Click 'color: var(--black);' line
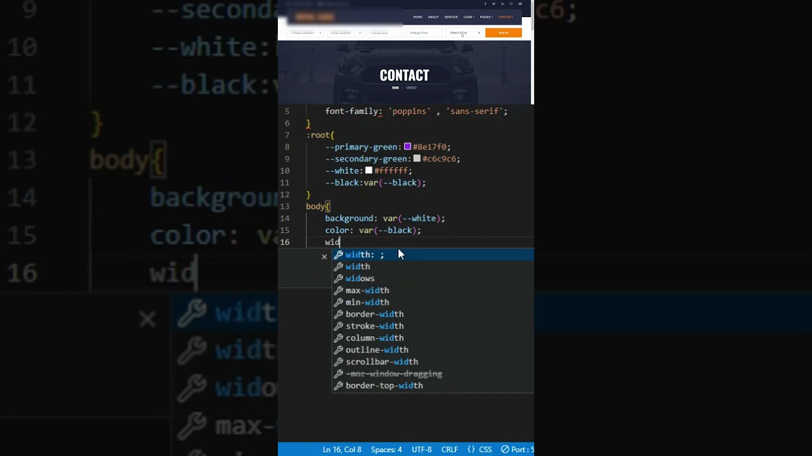812x456 pixels. click(x=373, y=231)
